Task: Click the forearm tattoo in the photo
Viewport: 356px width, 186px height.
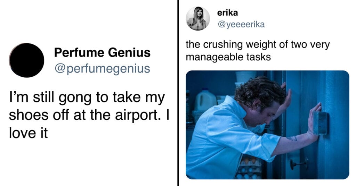Action: click(x=292, y=138)
